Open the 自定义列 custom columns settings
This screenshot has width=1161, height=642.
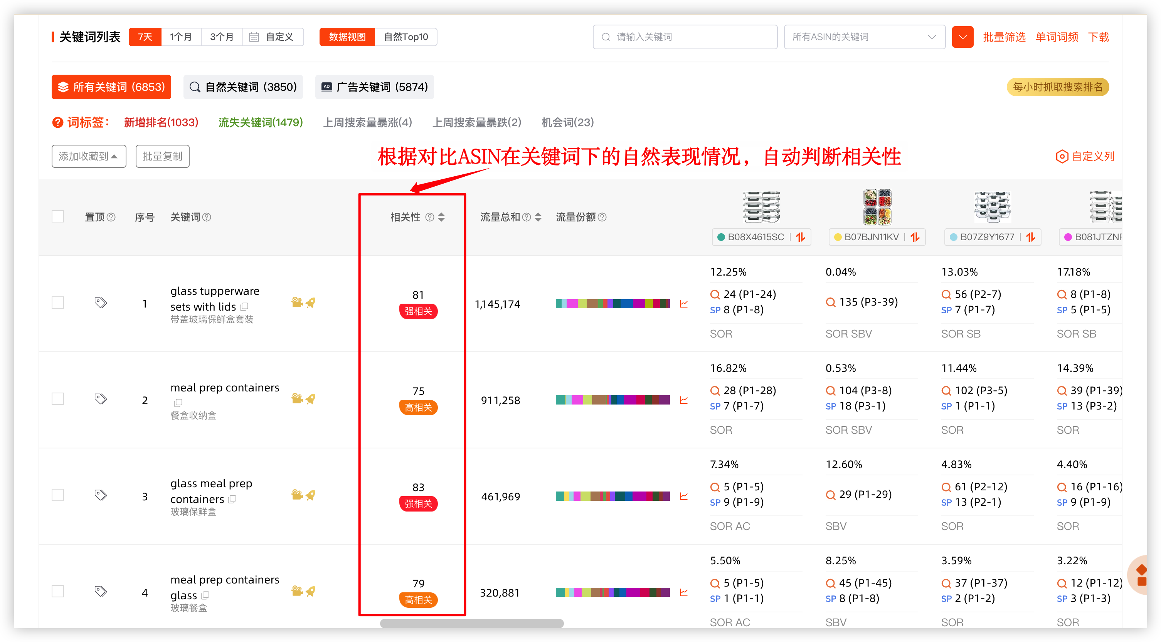coord(1086,156)
